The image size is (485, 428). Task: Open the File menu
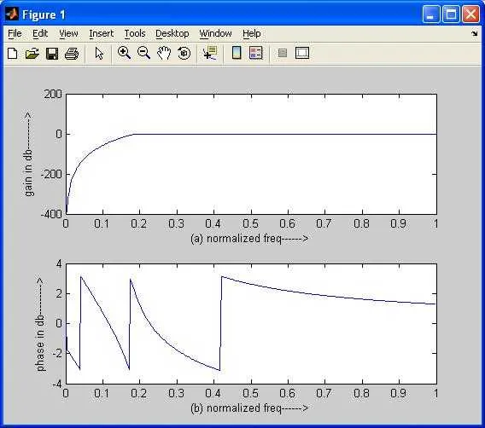point(15,33)
